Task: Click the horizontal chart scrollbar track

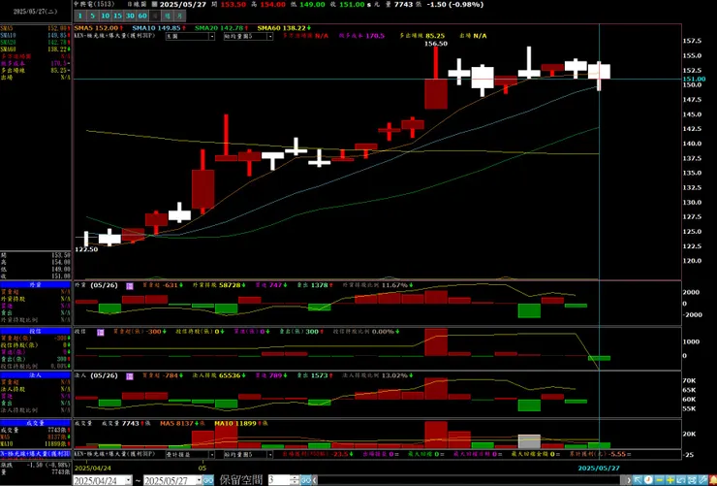Action: pos(471,480)
